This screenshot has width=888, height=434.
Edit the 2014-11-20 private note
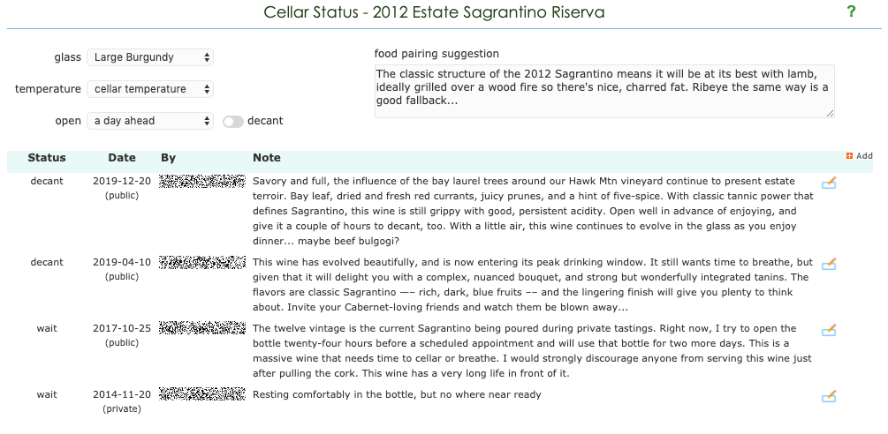829,396
